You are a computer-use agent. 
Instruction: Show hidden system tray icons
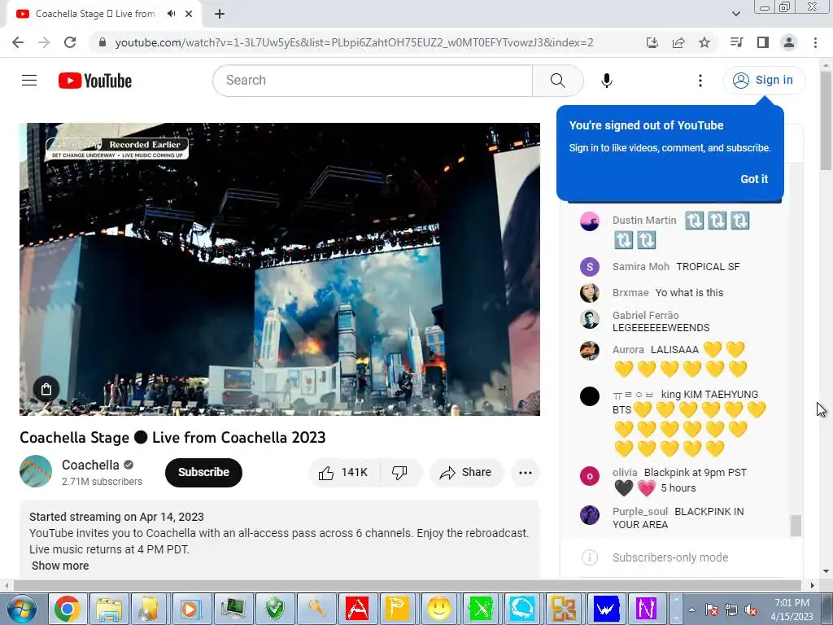691,610
